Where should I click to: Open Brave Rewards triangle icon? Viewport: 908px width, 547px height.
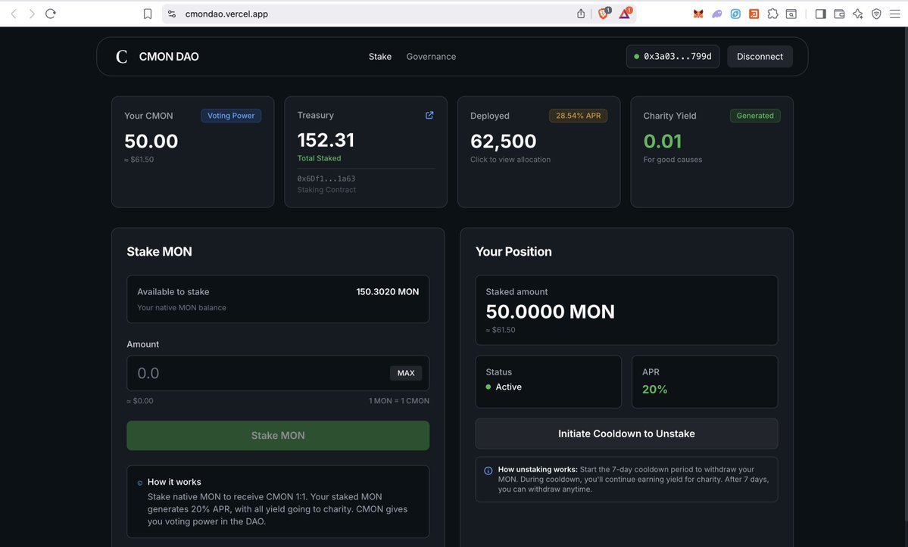[x=625, y=14]
